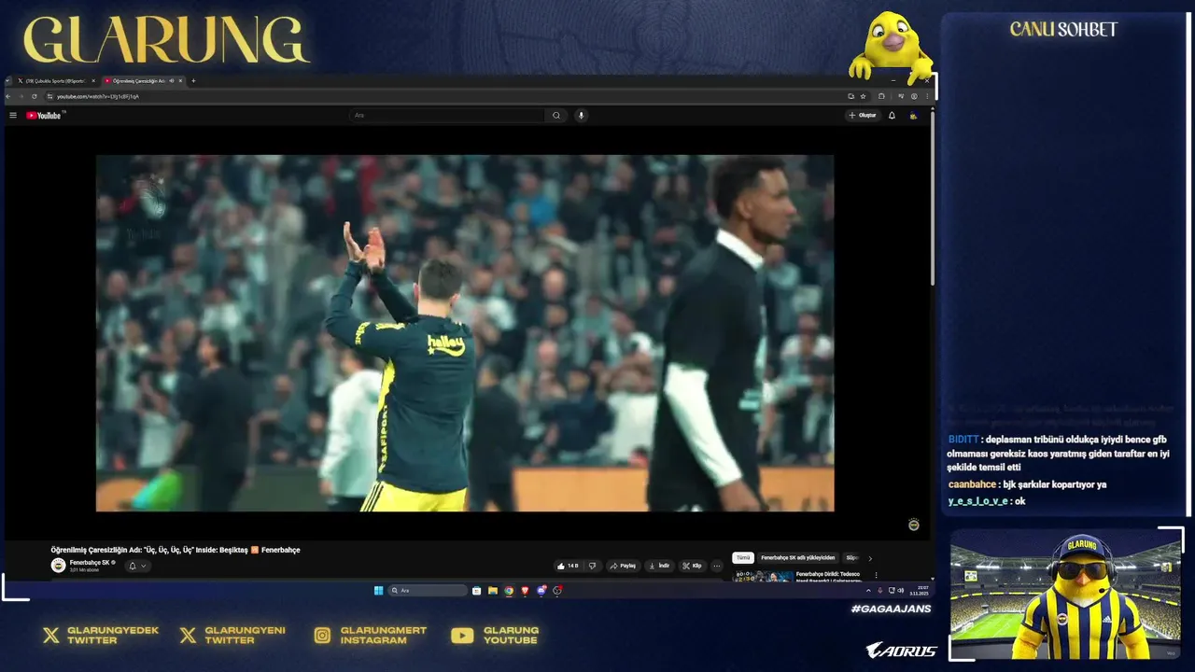The image size is (1195, 672).
Task: Open the 'Fenerbahçe Dirildi: Tedesco' suggested video
Action: coord(827,574)
